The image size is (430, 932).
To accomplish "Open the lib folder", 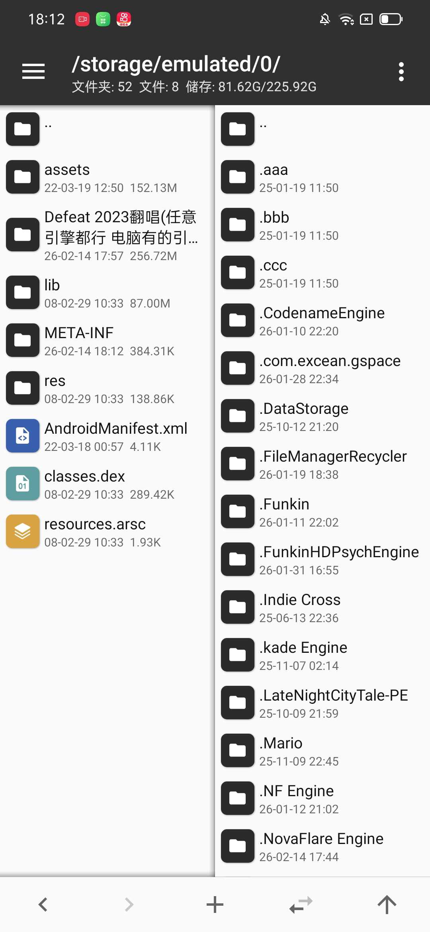I will point(52,292).
